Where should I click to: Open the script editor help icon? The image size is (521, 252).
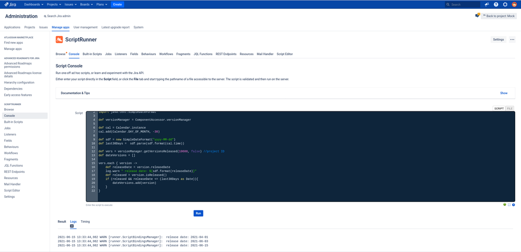pyautogui.click(x=513, y=205)
